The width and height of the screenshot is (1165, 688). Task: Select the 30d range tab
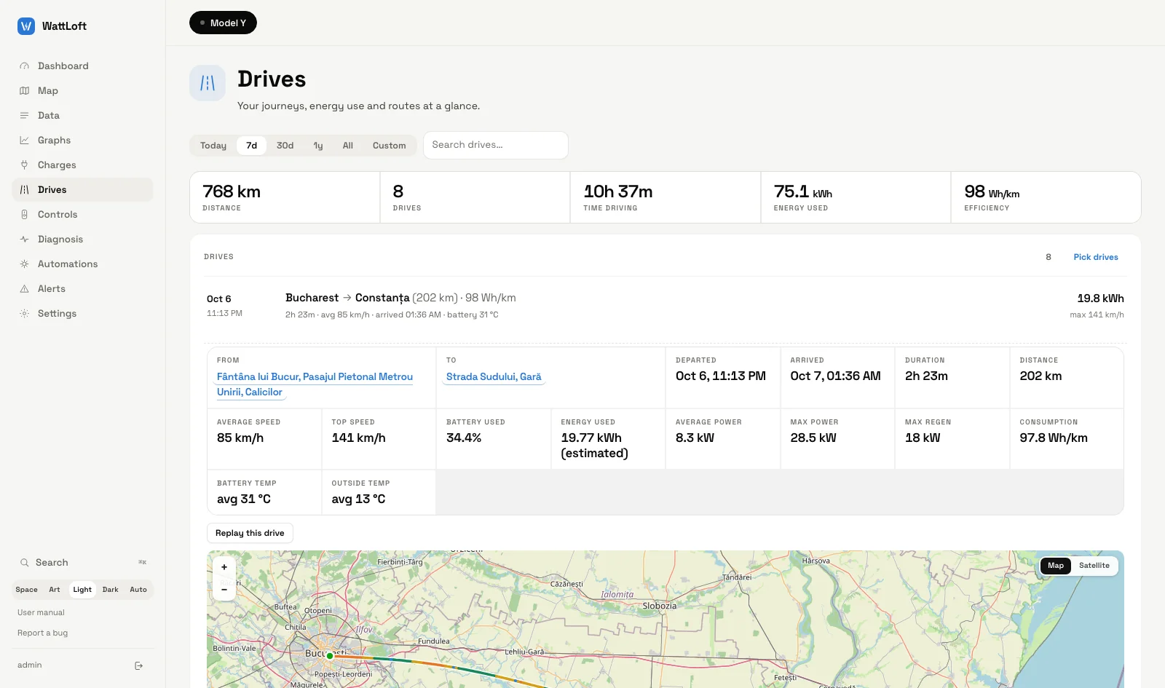coord(285,146)
